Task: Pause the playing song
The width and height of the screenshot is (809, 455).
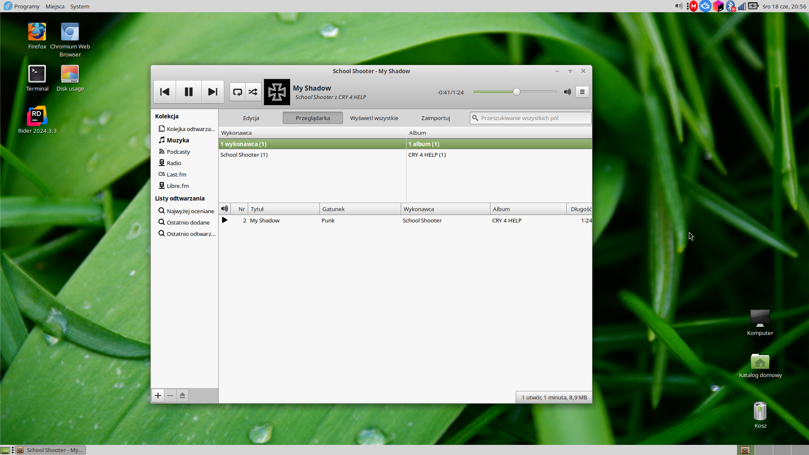Action: 189,92
